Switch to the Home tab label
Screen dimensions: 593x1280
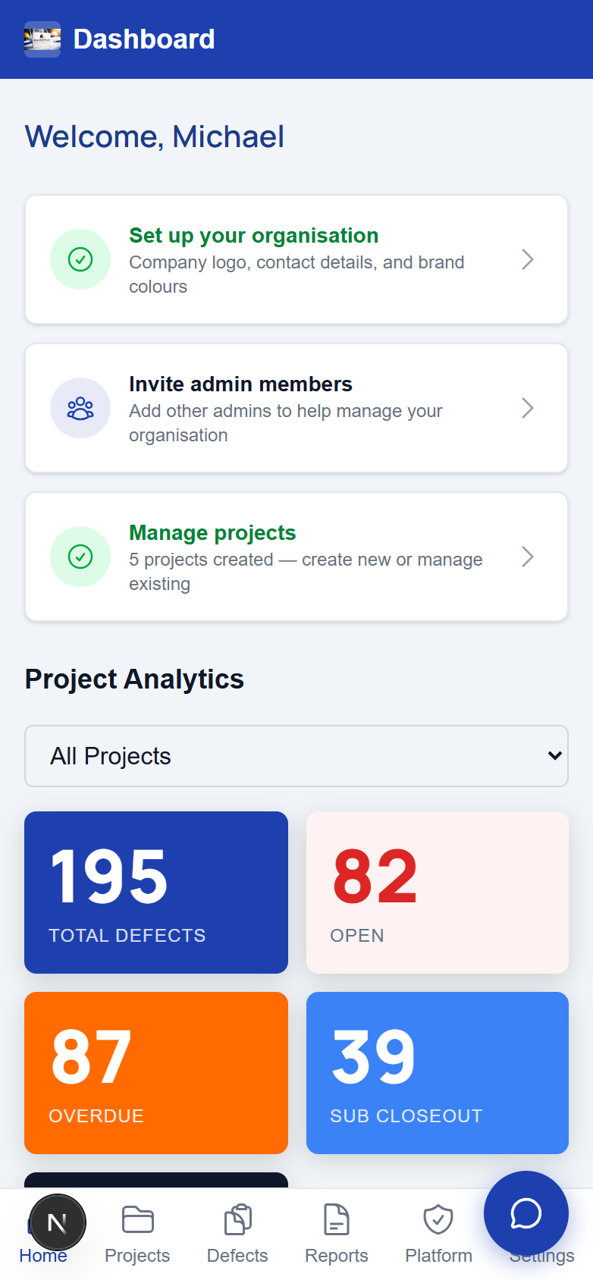[x=43, y=1256]
